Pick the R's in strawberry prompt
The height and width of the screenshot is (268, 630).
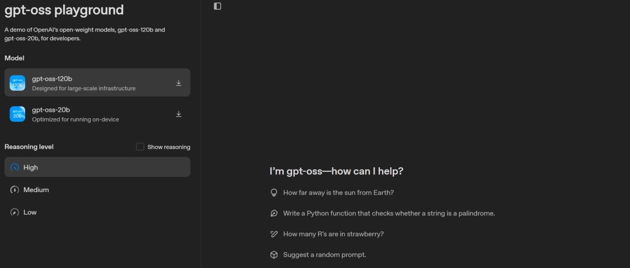point(333,234)
